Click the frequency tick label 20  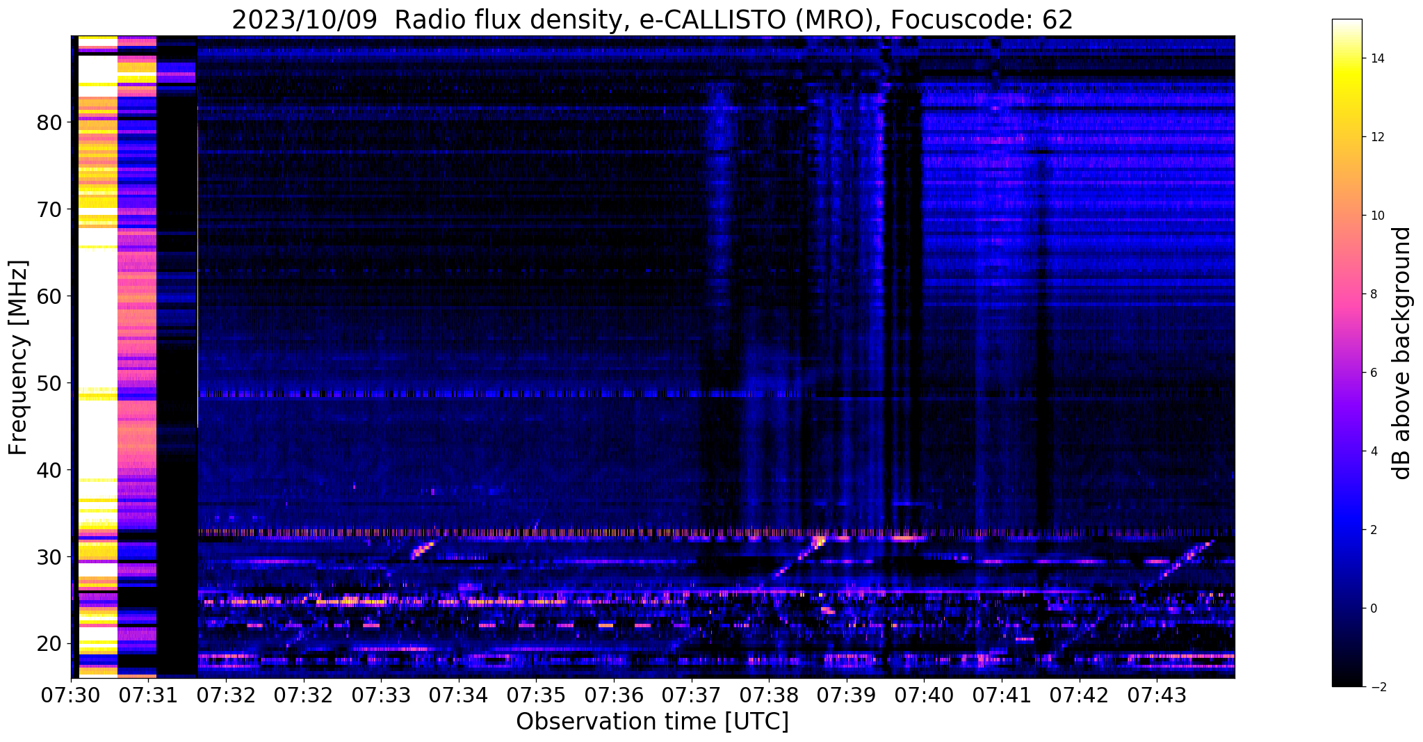pyautogui.click(x=49, y=644)
